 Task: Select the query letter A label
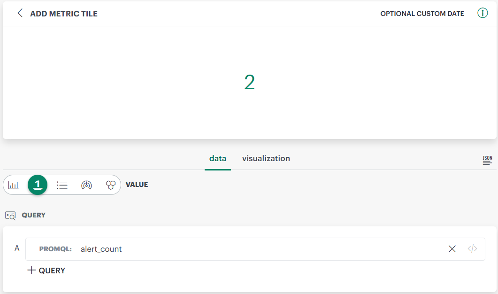[x=17, y=248]
